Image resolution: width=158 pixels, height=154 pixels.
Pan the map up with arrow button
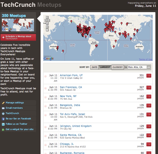coord(47,17)
